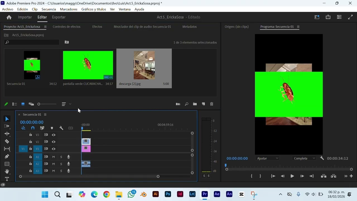Expand program monitor button overflow chevrons
Viewport: 357px width, 201px height.
pos(346,176)
